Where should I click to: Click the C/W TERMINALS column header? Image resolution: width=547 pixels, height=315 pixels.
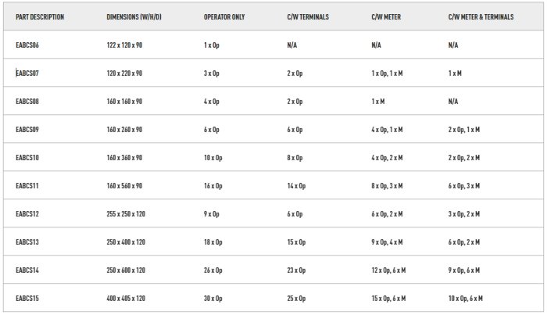click(x=307, y=16)
